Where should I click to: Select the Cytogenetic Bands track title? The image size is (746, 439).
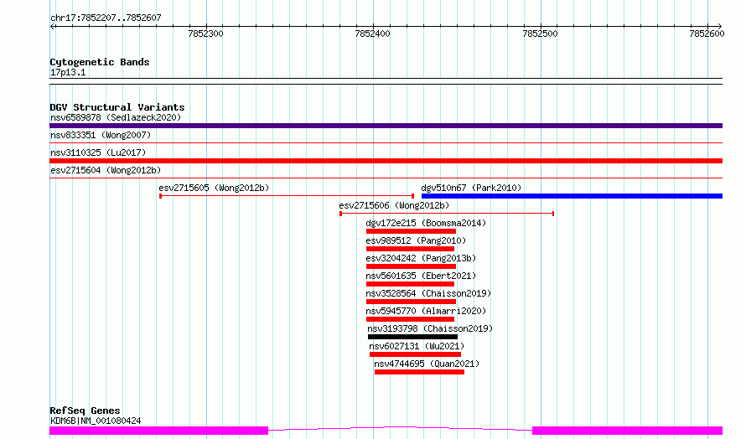tap(100, 62)
